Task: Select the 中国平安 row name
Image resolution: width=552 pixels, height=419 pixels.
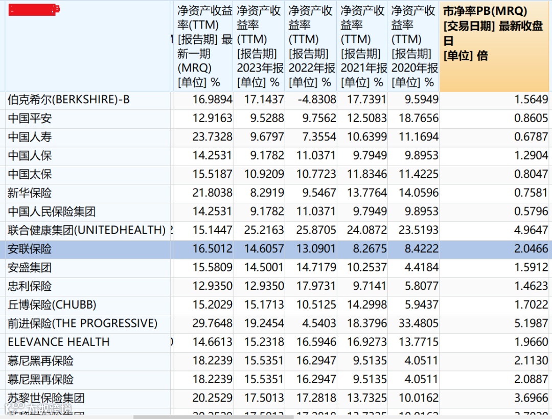Action: coord(30,118)
